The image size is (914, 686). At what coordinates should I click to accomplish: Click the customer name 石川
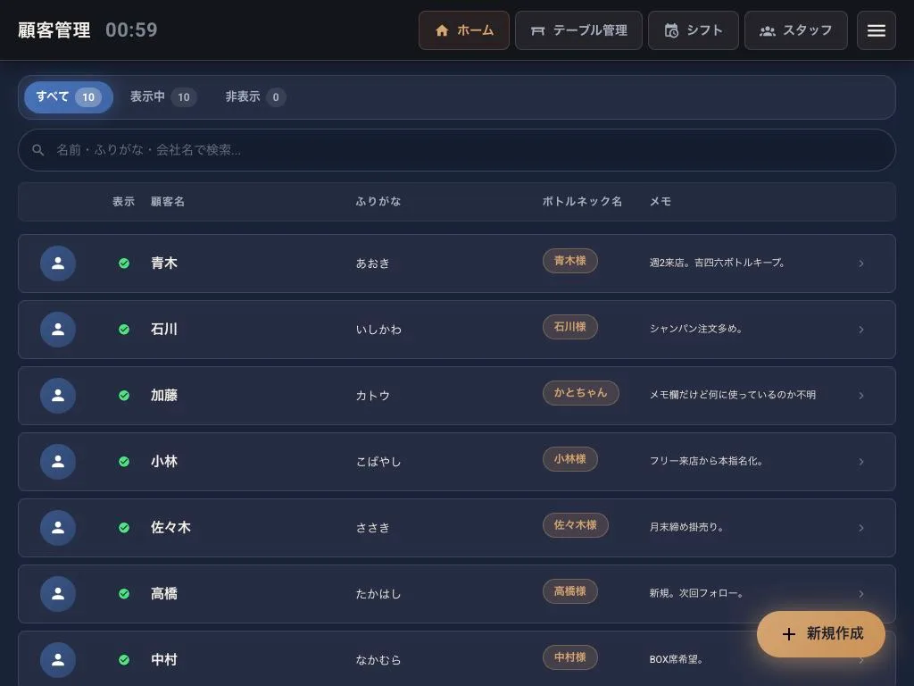click(x=164, y=329)
